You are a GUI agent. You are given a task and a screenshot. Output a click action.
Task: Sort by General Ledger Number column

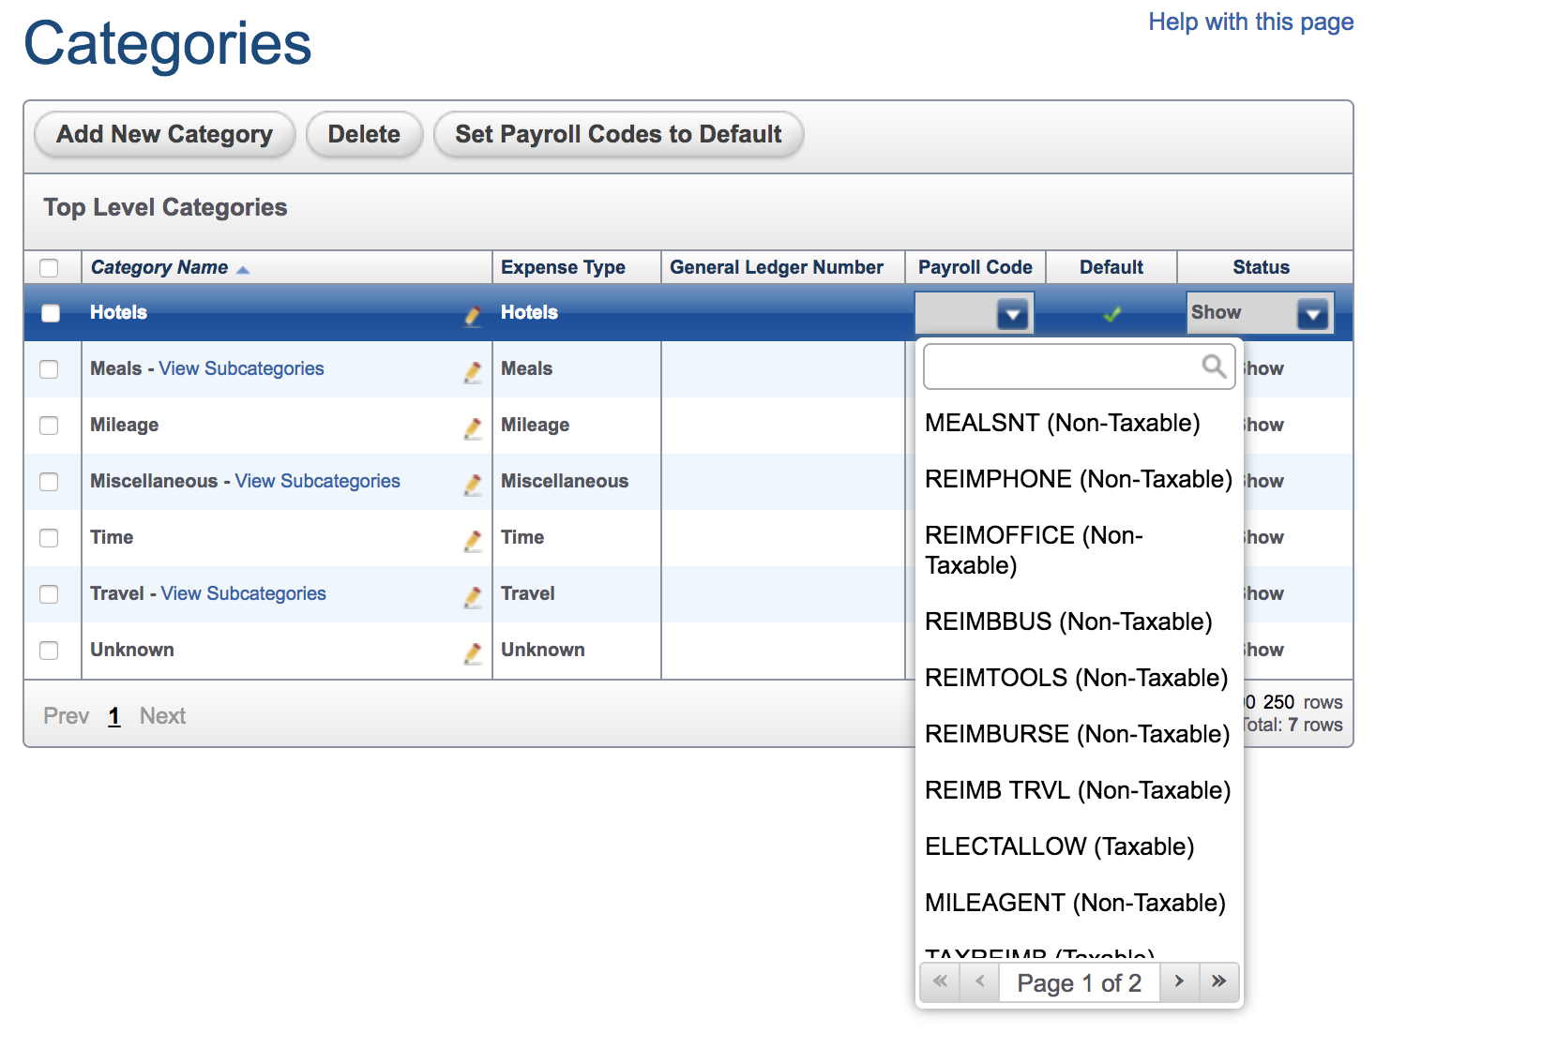tap(777, 267)
